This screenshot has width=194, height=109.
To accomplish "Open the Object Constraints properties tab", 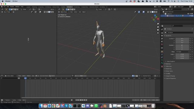I will (x=162, y=57).
